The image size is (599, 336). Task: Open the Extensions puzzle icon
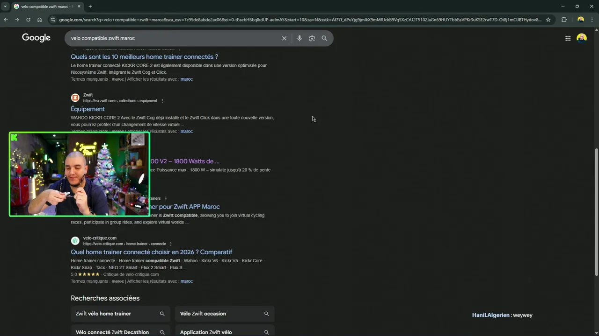click(x=564, y=20)
